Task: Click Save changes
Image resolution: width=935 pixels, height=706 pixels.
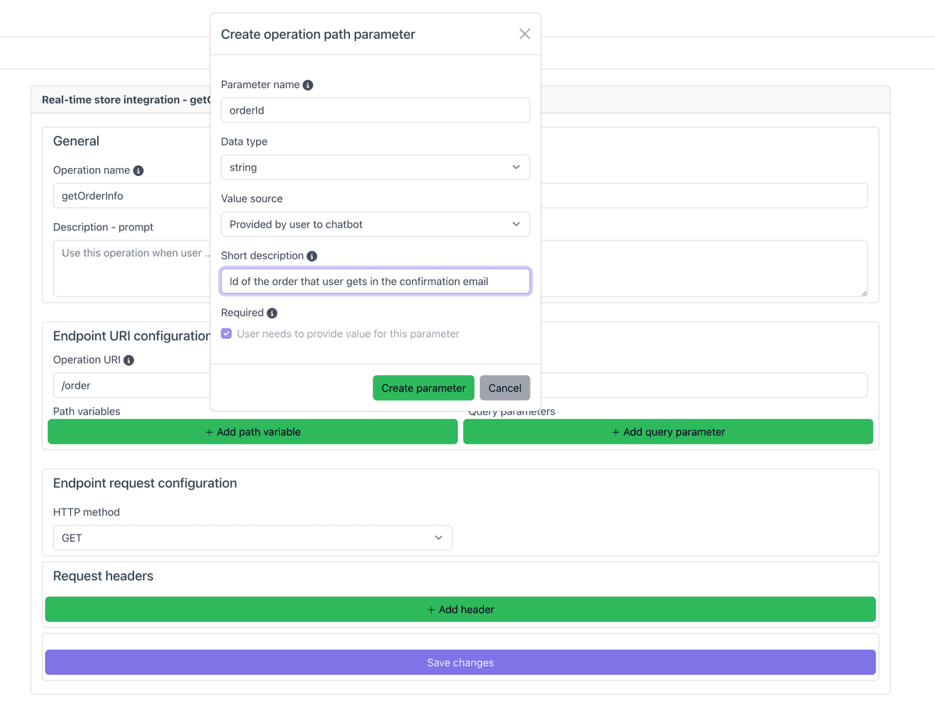Action: (x=460, y=662)
